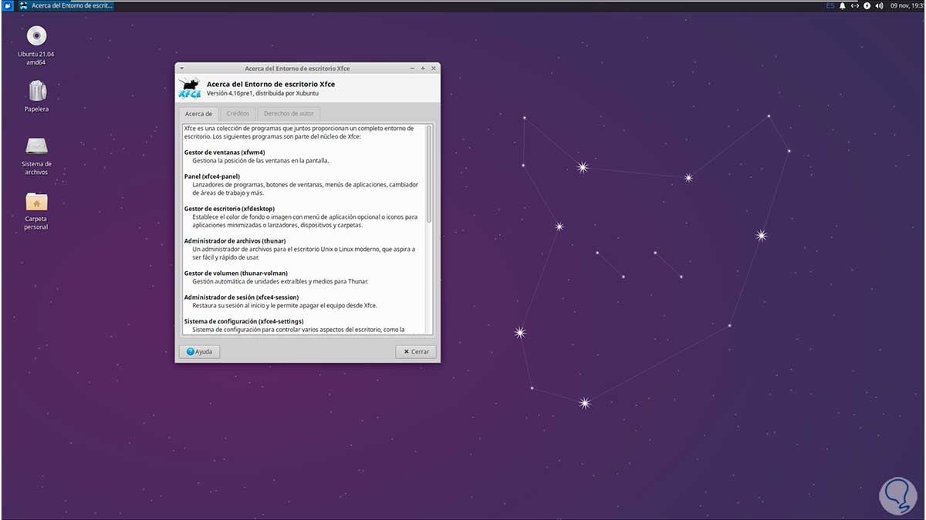Click the heading Gestor de escritorio (xfdesktop)

[229, 209]
